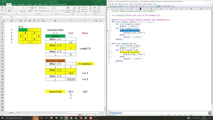Open Find & Select menu
Screen dimensions: 213x120
[x=99, y=9]
